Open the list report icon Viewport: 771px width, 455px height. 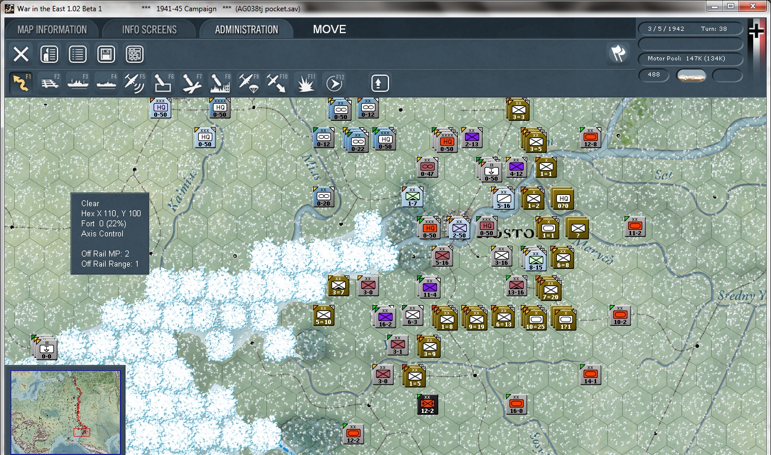(78, 55)
